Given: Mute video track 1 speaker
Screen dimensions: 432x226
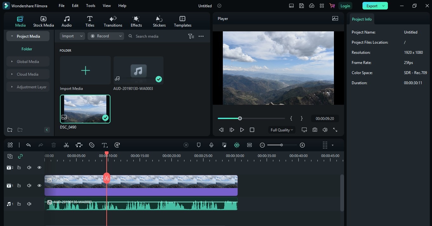Looking at the screenshot, I should [x=29, y=185].
